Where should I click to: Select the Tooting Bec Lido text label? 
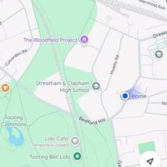tap(50, 157)
